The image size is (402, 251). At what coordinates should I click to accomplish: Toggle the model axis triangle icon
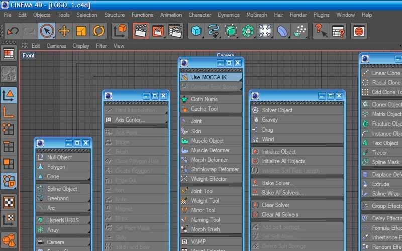(9, 95)
